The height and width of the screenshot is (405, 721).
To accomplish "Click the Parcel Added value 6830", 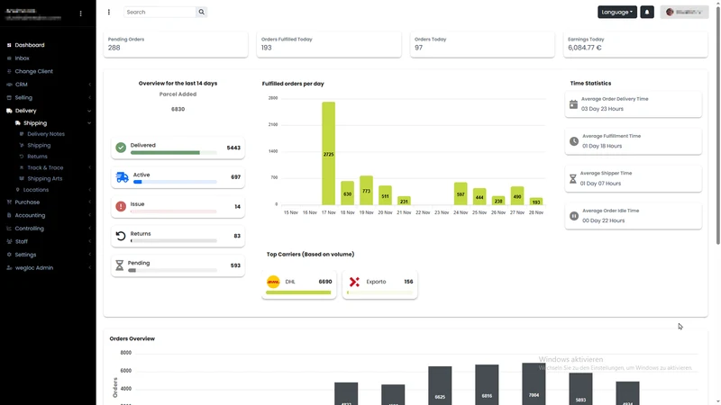I will pos(178,109).
